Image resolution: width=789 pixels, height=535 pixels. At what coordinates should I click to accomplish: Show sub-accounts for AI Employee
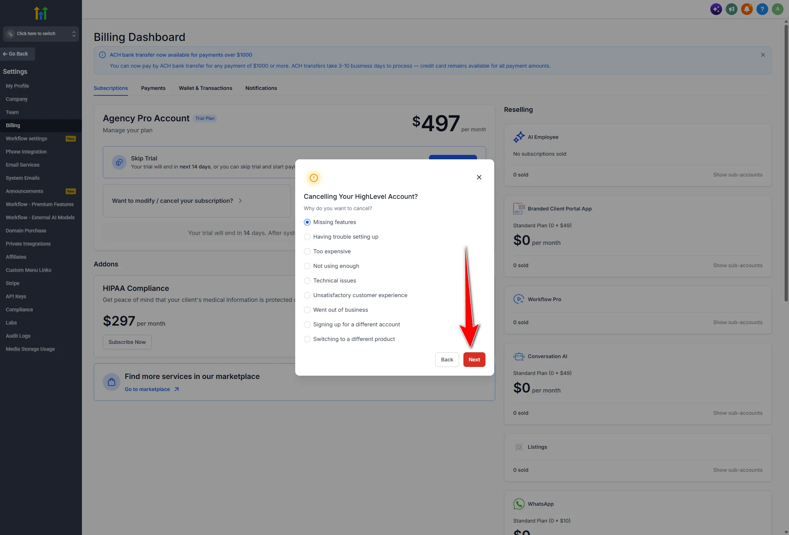[x=738, y=175]
